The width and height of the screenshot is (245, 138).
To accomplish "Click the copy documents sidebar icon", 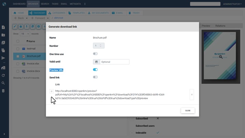I will (x=3, y=50).
